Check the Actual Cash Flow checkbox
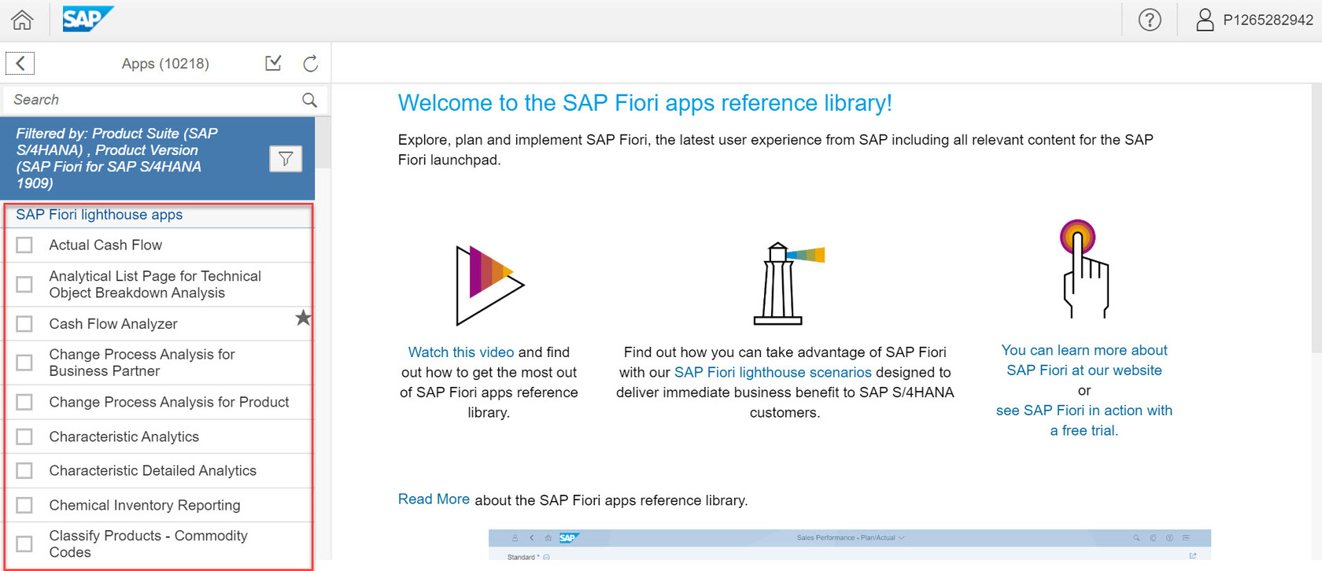 (24, 245)
